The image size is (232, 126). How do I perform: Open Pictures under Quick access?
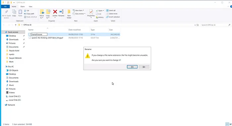point(12,43)
